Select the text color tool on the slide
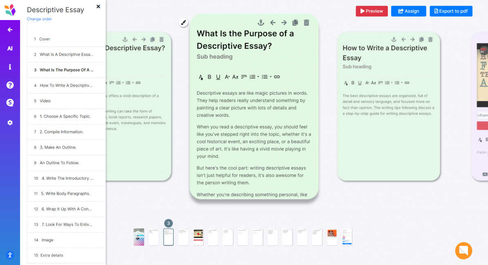 coord(200,77)
